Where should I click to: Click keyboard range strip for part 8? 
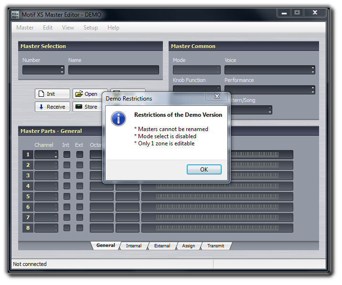point(217,228)
